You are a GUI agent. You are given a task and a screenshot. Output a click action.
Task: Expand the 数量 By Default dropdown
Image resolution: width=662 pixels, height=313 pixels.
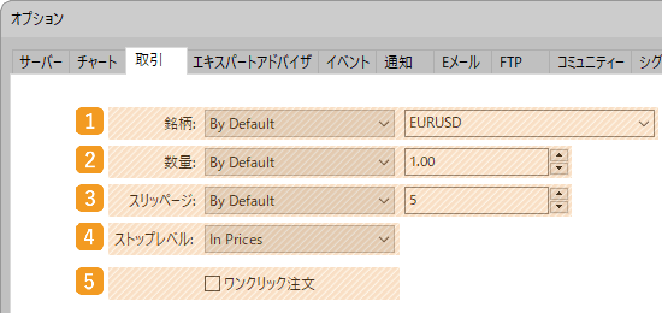[300, 162]
